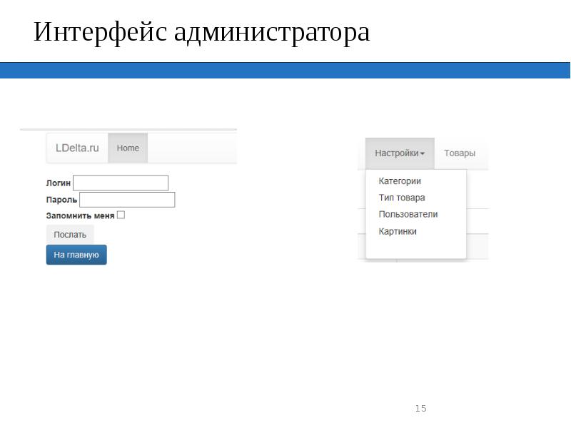
Task: Click the Запомнить меня label text
Action: (x=80, y=215)
